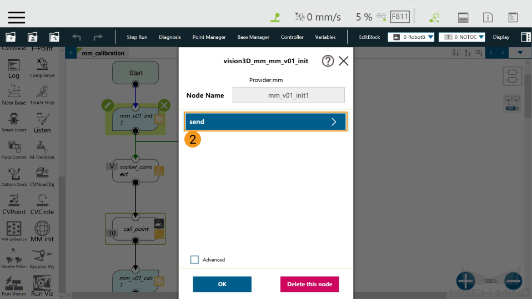
Task: Confirm with the OK button
Action: click(x=222, y=284)
